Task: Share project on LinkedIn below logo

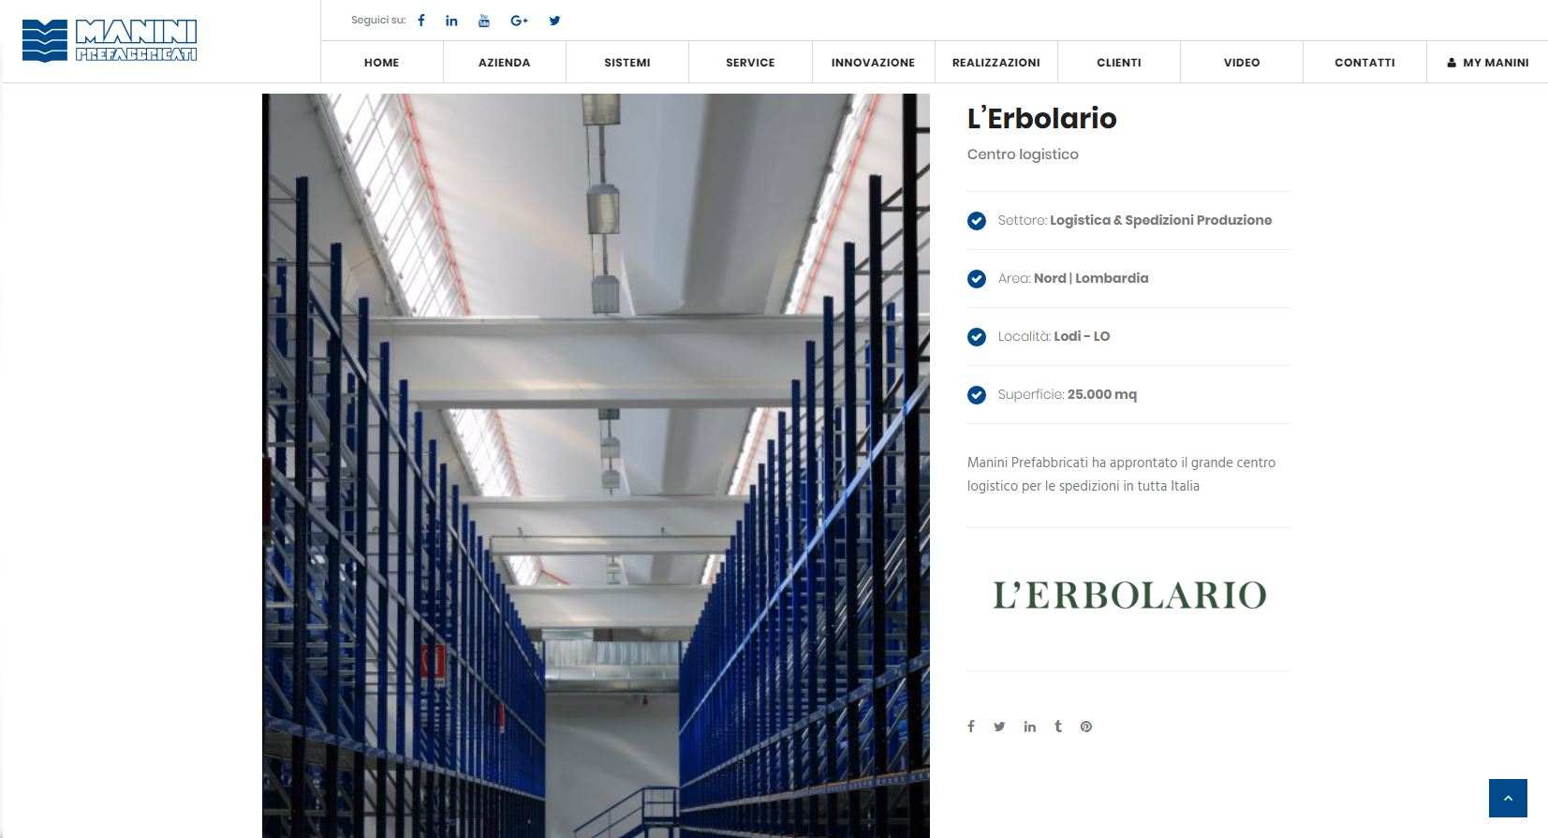Action: click(x=1029, y=727)
